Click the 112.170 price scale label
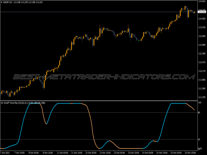The height and width of the screenshot is (155, 207). (x=201, y=71)
